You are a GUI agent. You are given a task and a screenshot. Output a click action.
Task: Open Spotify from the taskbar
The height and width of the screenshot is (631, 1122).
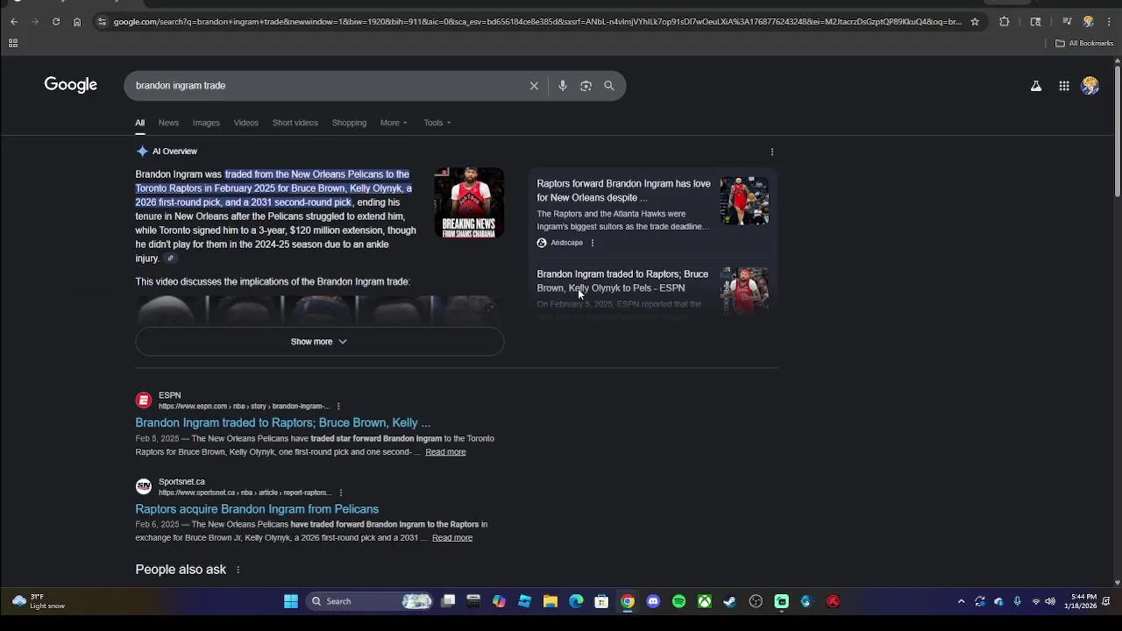click(x=678, y=601)
